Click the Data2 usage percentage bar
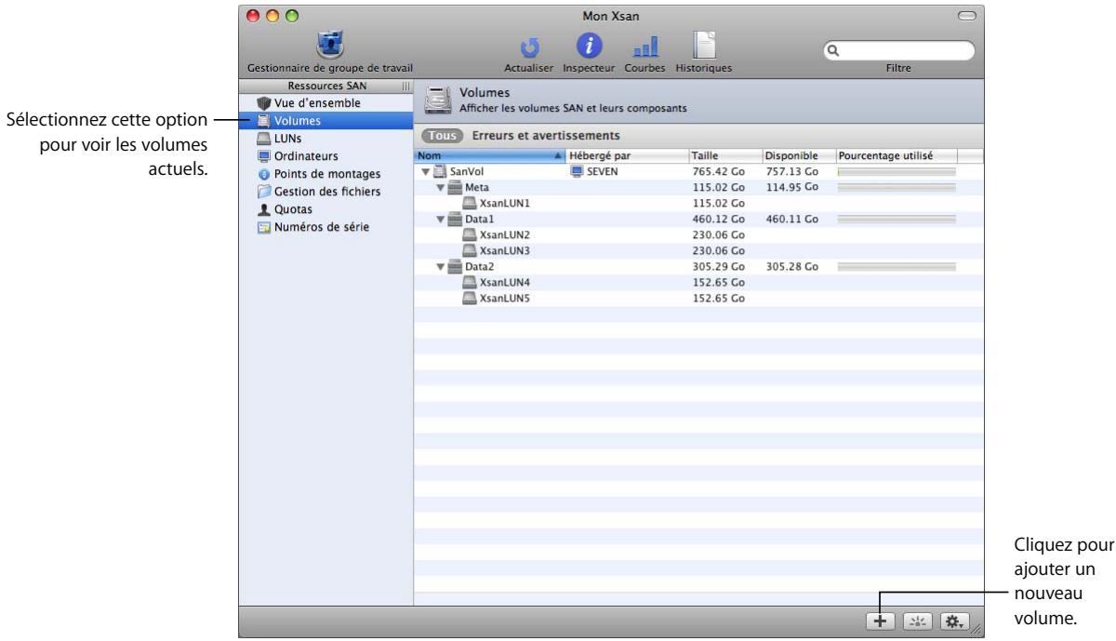 tap(897, 268)
